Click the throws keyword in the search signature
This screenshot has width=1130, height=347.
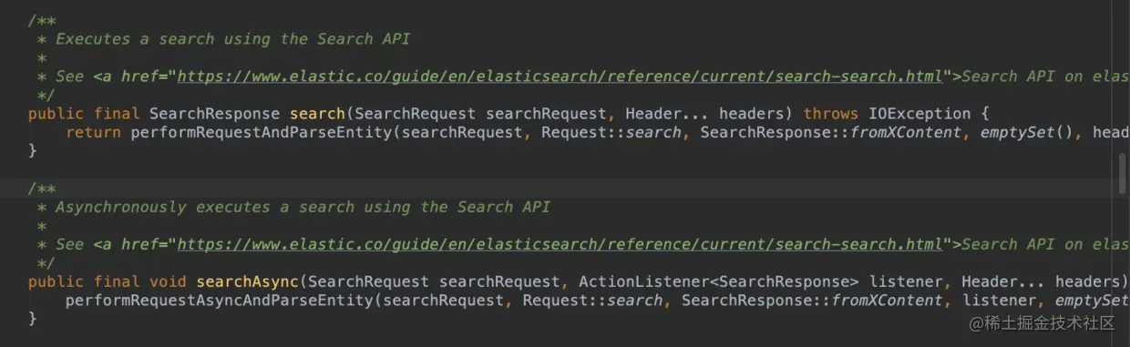[x=830, y=114]
